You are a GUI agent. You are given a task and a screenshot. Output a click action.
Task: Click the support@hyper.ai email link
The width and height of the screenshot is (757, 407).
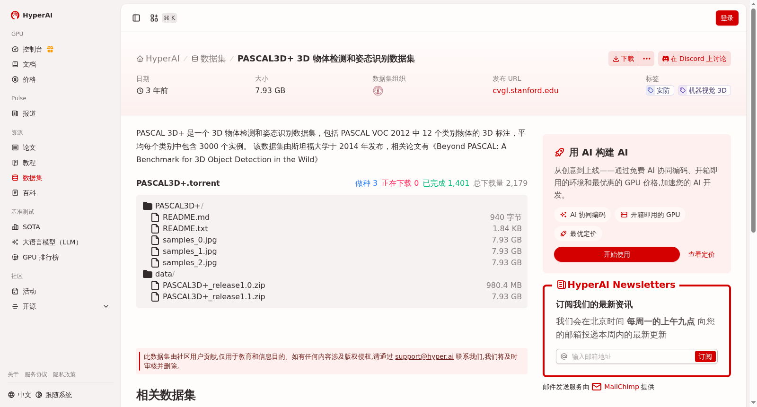[x=424, y=356]
